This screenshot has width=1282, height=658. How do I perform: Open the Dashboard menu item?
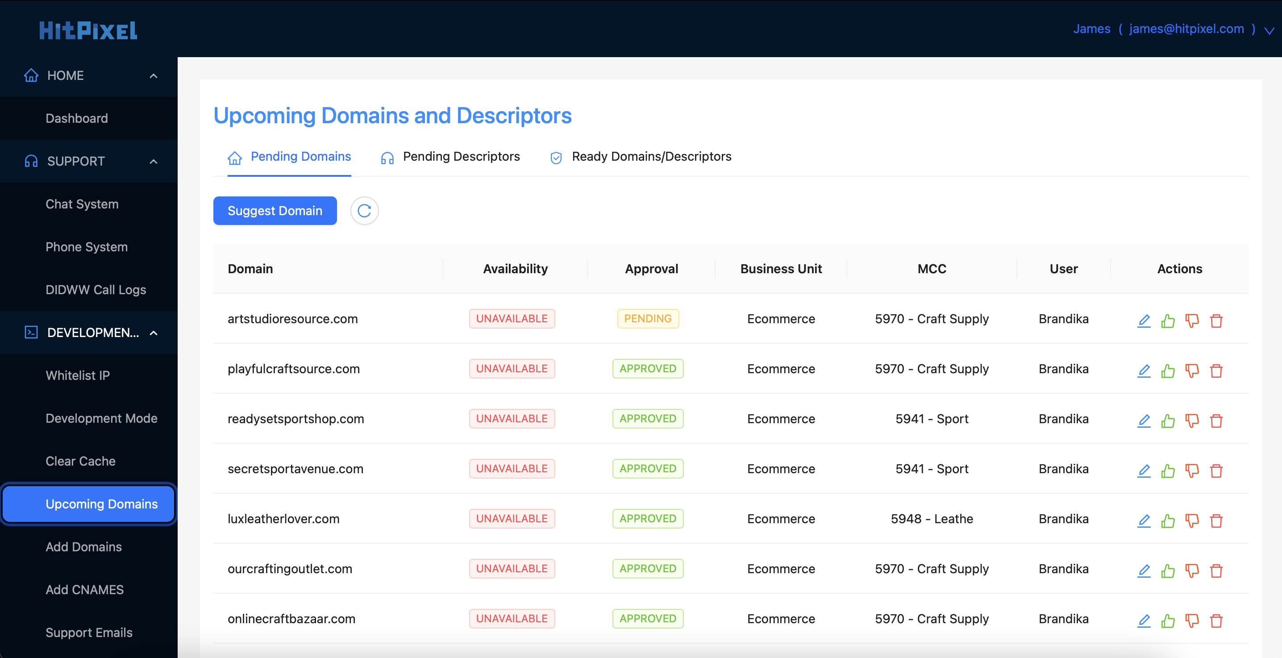77,118
